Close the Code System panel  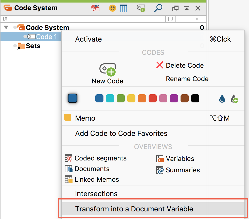coord(198,8)
